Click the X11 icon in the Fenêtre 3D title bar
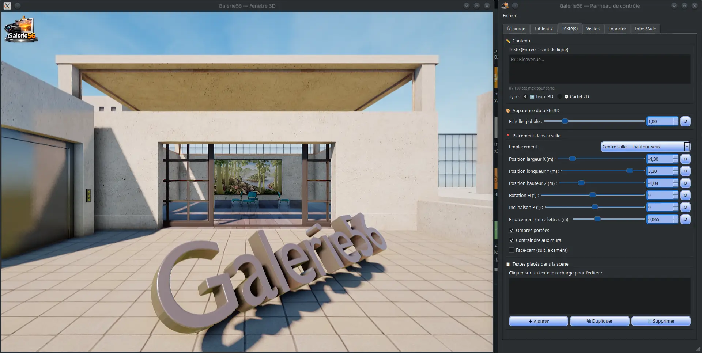 click(7, 6)
